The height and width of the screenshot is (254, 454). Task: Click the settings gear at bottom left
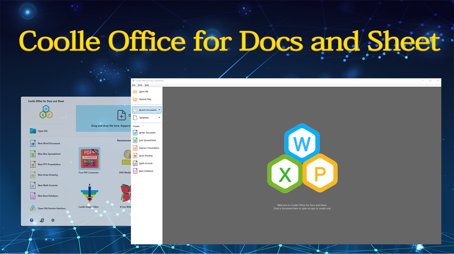pos(53,220)
